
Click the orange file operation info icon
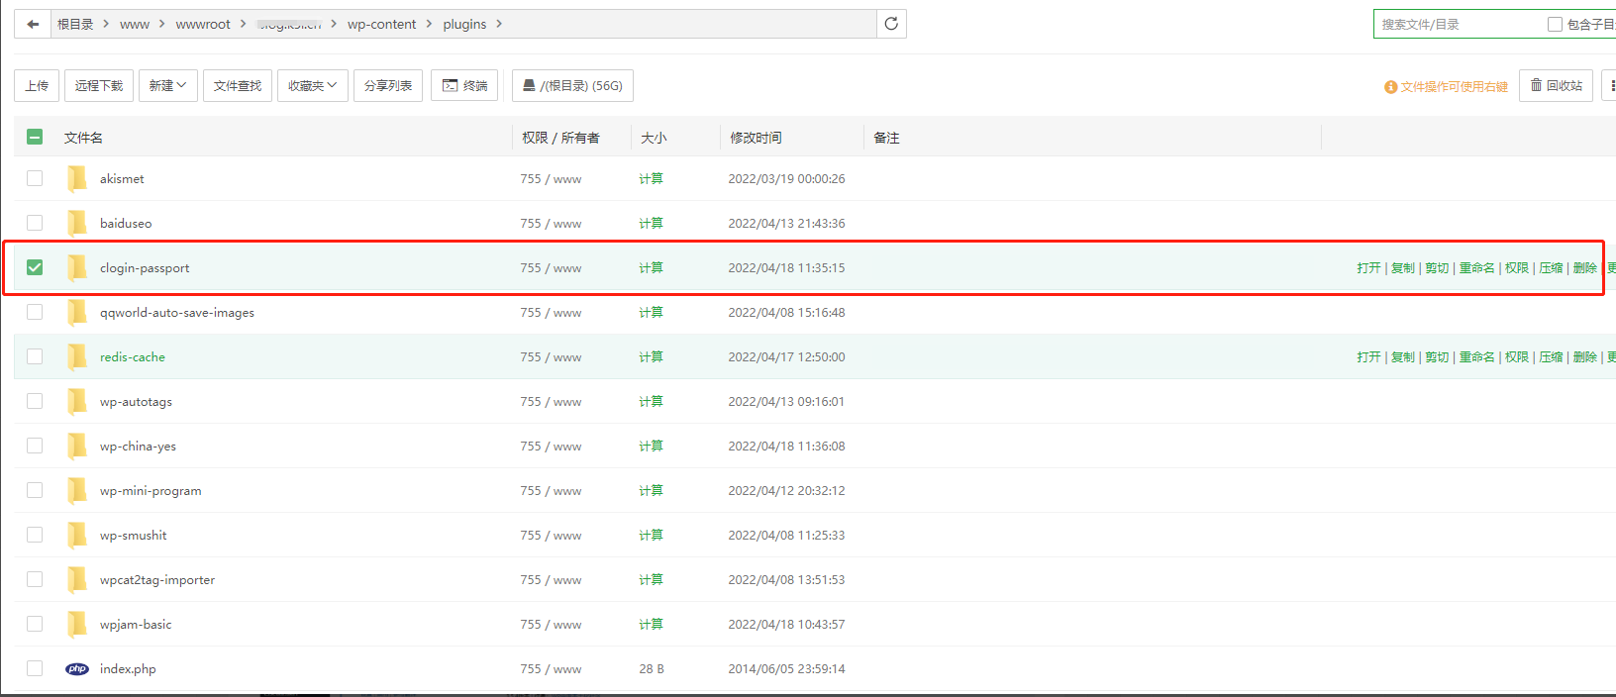pos(1390,87)
